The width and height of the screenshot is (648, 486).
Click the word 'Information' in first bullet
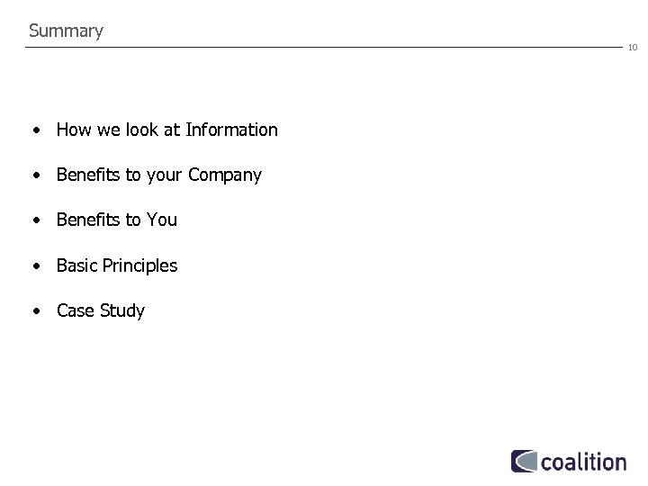pyautogui.click(x=231, y=130)
